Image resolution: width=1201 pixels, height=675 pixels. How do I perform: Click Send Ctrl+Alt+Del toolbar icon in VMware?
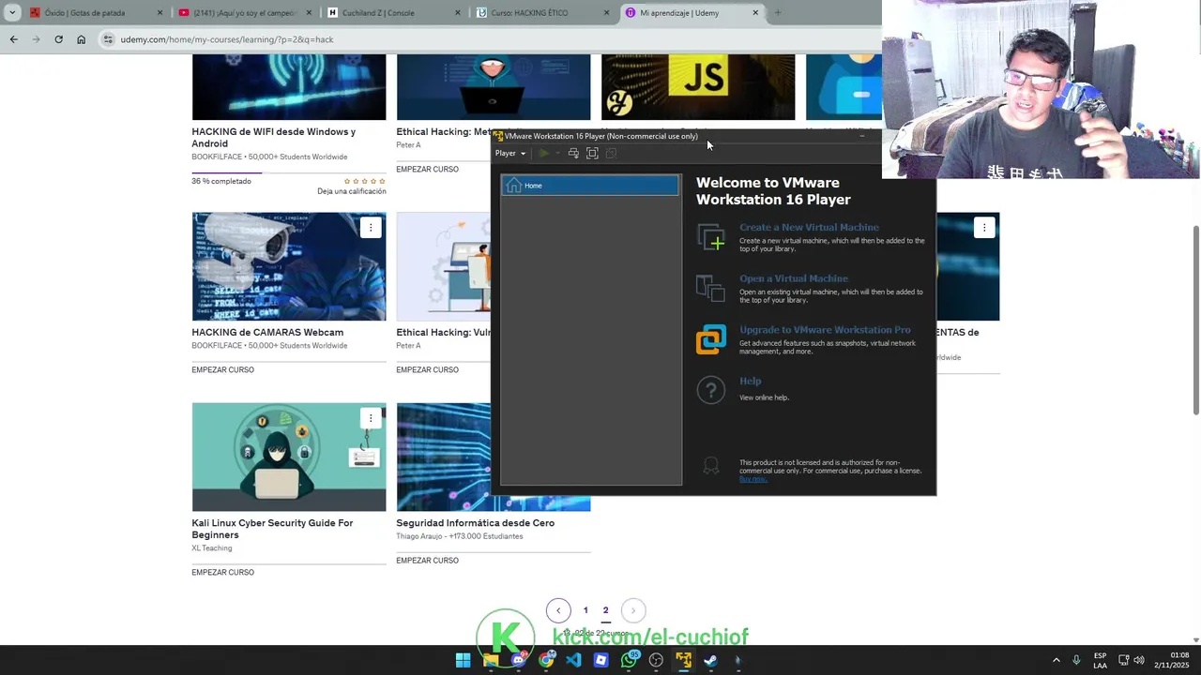pyautogui.click(x=573, y=153)
